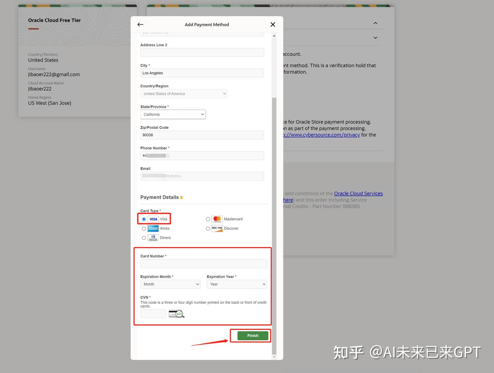Viewport: 494px width, 373px height.
Task: Collapse the top section with up chevron
Action: coord(375,23)
